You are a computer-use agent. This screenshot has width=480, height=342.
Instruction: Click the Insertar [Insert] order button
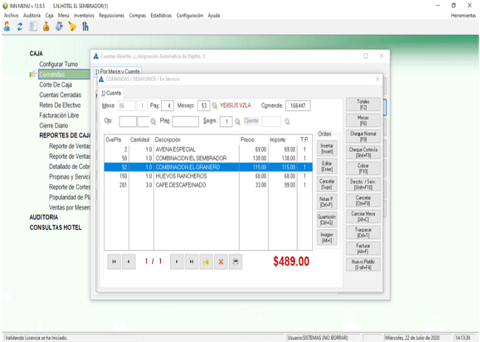[326, 149]
